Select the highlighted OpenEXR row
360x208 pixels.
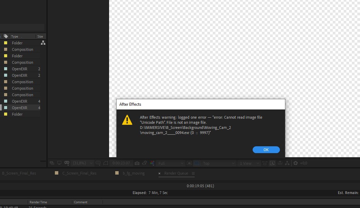click(21, 107)
